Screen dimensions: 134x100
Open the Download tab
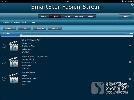[79, 16]
